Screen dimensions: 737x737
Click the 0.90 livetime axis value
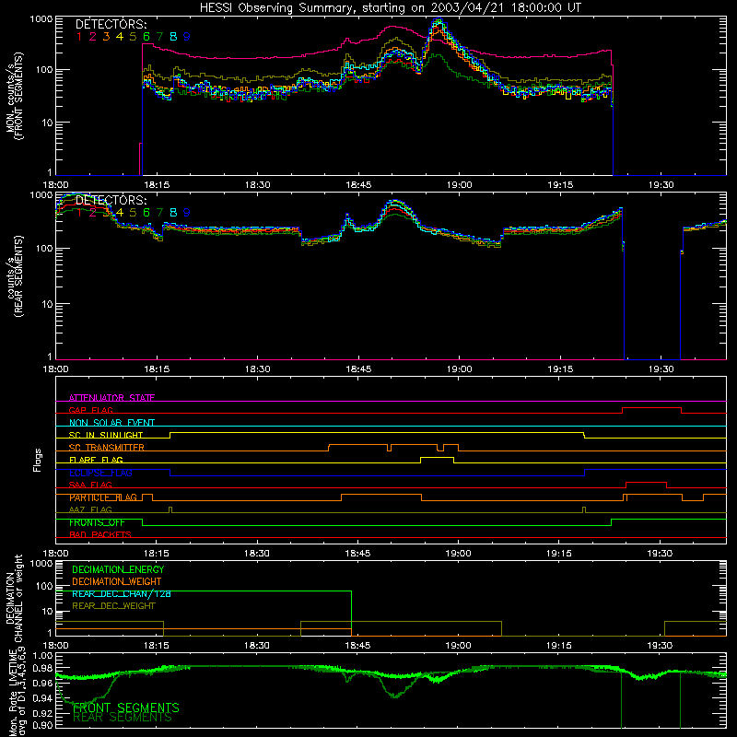coord(42,725)
